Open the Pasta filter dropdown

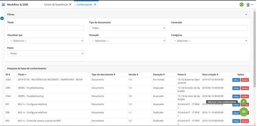pyautogui.click(x=46, y=53)
